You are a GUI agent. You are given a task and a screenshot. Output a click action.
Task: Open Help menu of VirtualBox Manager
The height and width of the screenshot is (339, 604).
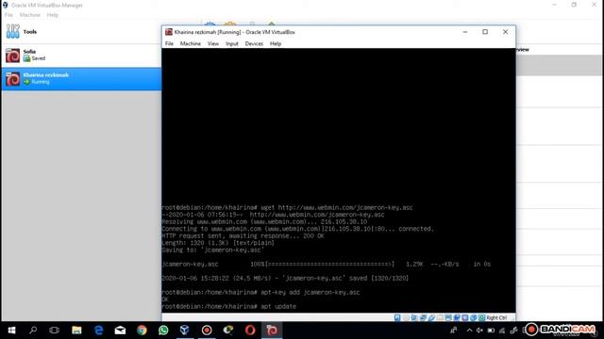pyautogui.click(x=53, y=15)
